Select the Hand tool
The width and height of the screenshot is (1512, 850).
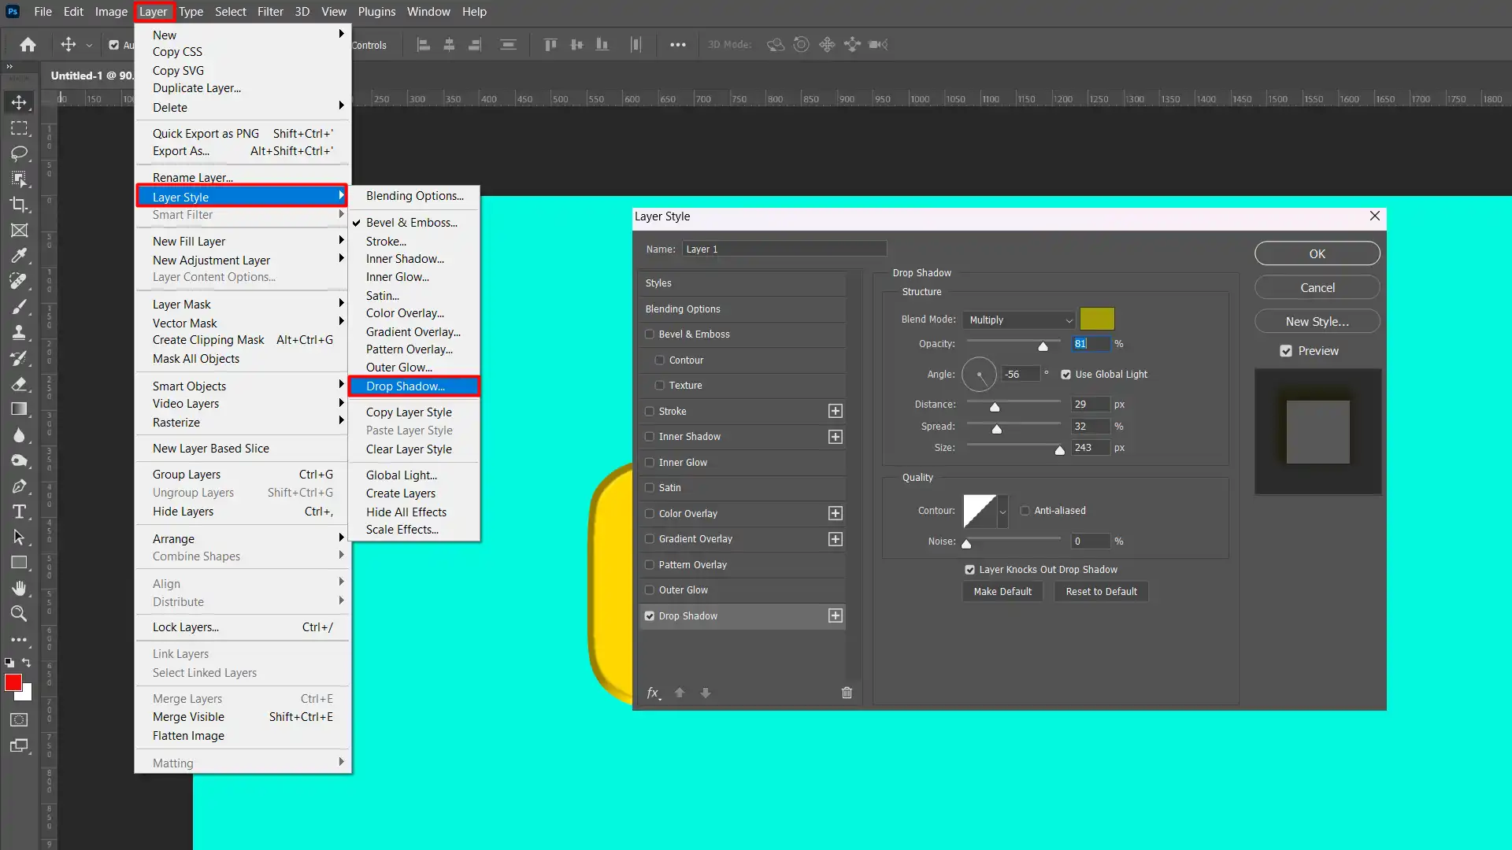pyautogui.click(x=19, y=588)
